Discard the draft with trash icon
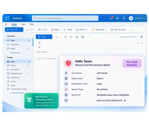 pos(142,37)
